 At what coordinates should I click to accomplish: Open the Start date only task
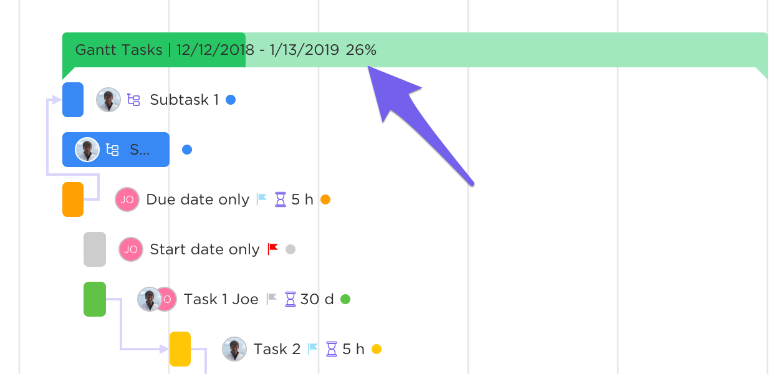[x=204, y=249]
